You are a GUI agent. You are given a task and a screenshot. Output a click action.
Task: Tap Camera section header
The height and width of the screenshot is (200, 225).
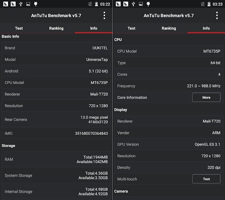(x=121, y=192)
